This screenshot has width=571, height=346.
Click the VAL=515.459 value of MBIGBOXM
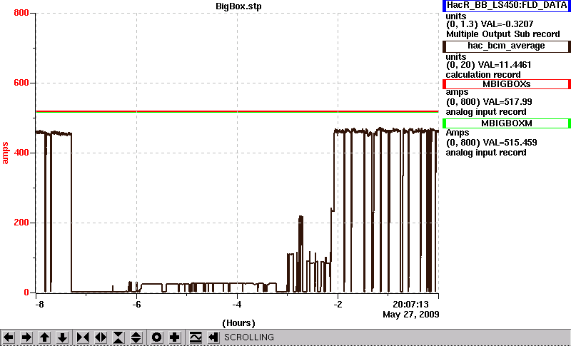tap(509, 143)
